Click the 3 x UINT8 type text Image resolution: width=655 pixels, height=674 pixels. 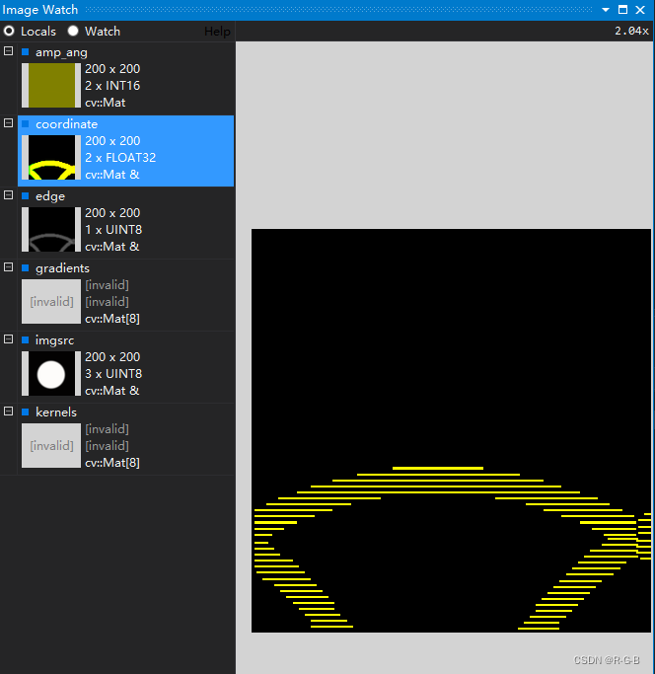pos(113,374)
